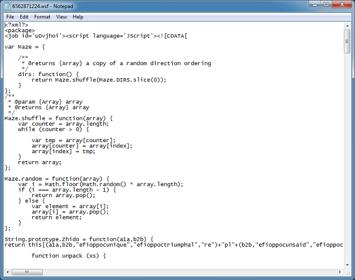Open the Format menu
The height and width of the screenshot is (280, 355).
[x=42, y=17]
